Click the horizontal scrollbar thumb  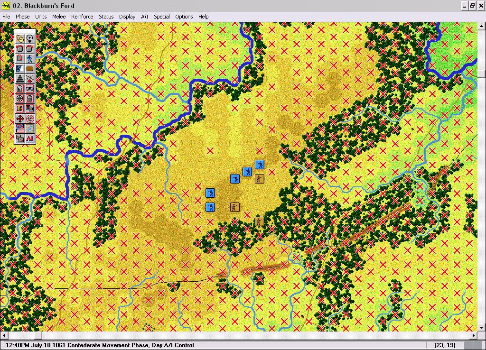[38, 335]
